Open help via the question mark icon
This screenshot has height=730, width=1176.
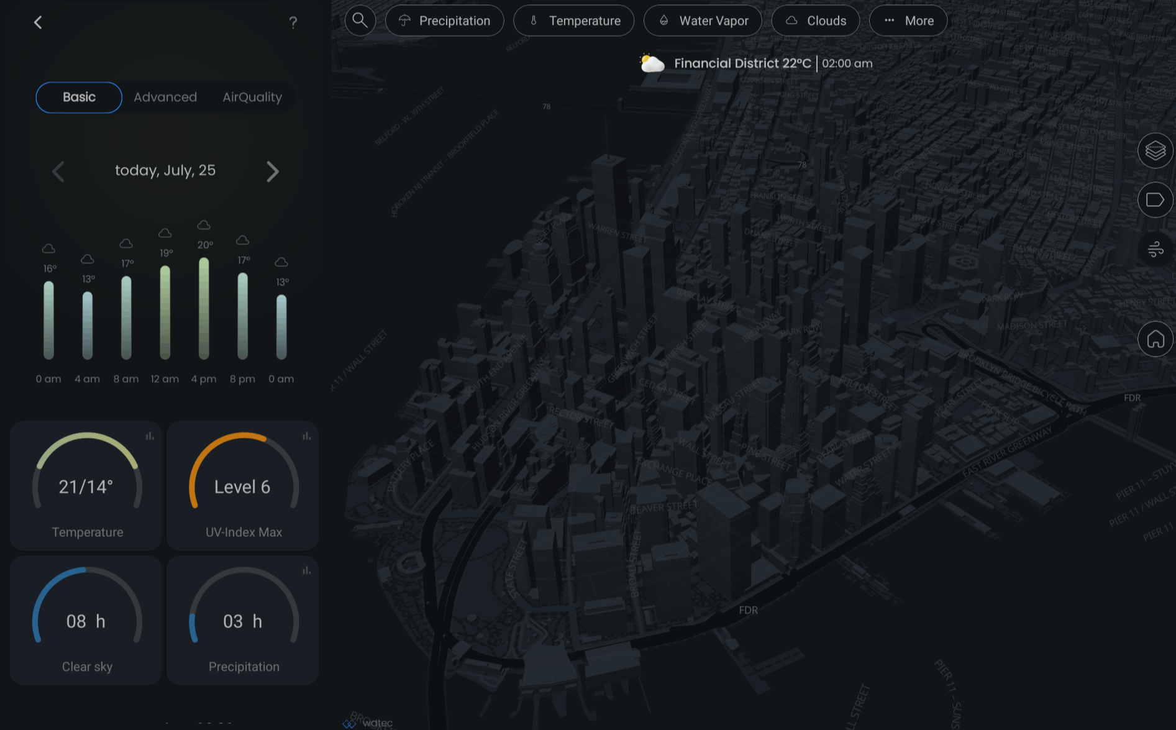293,22
